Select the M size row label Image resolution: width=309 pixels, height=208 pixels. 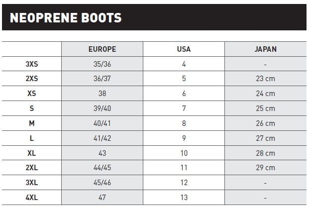[31, 123]
